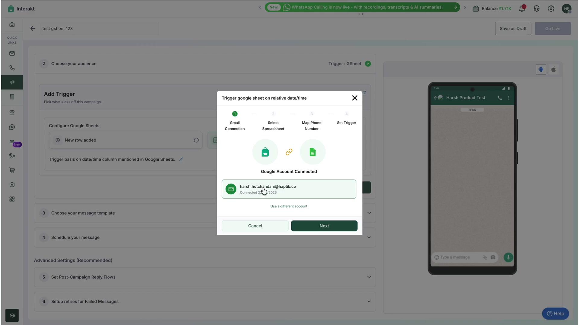Viewport: 579px width, 325px height.
Task: Open the apps grid icon in sidebar
Action: pos(12,199)
